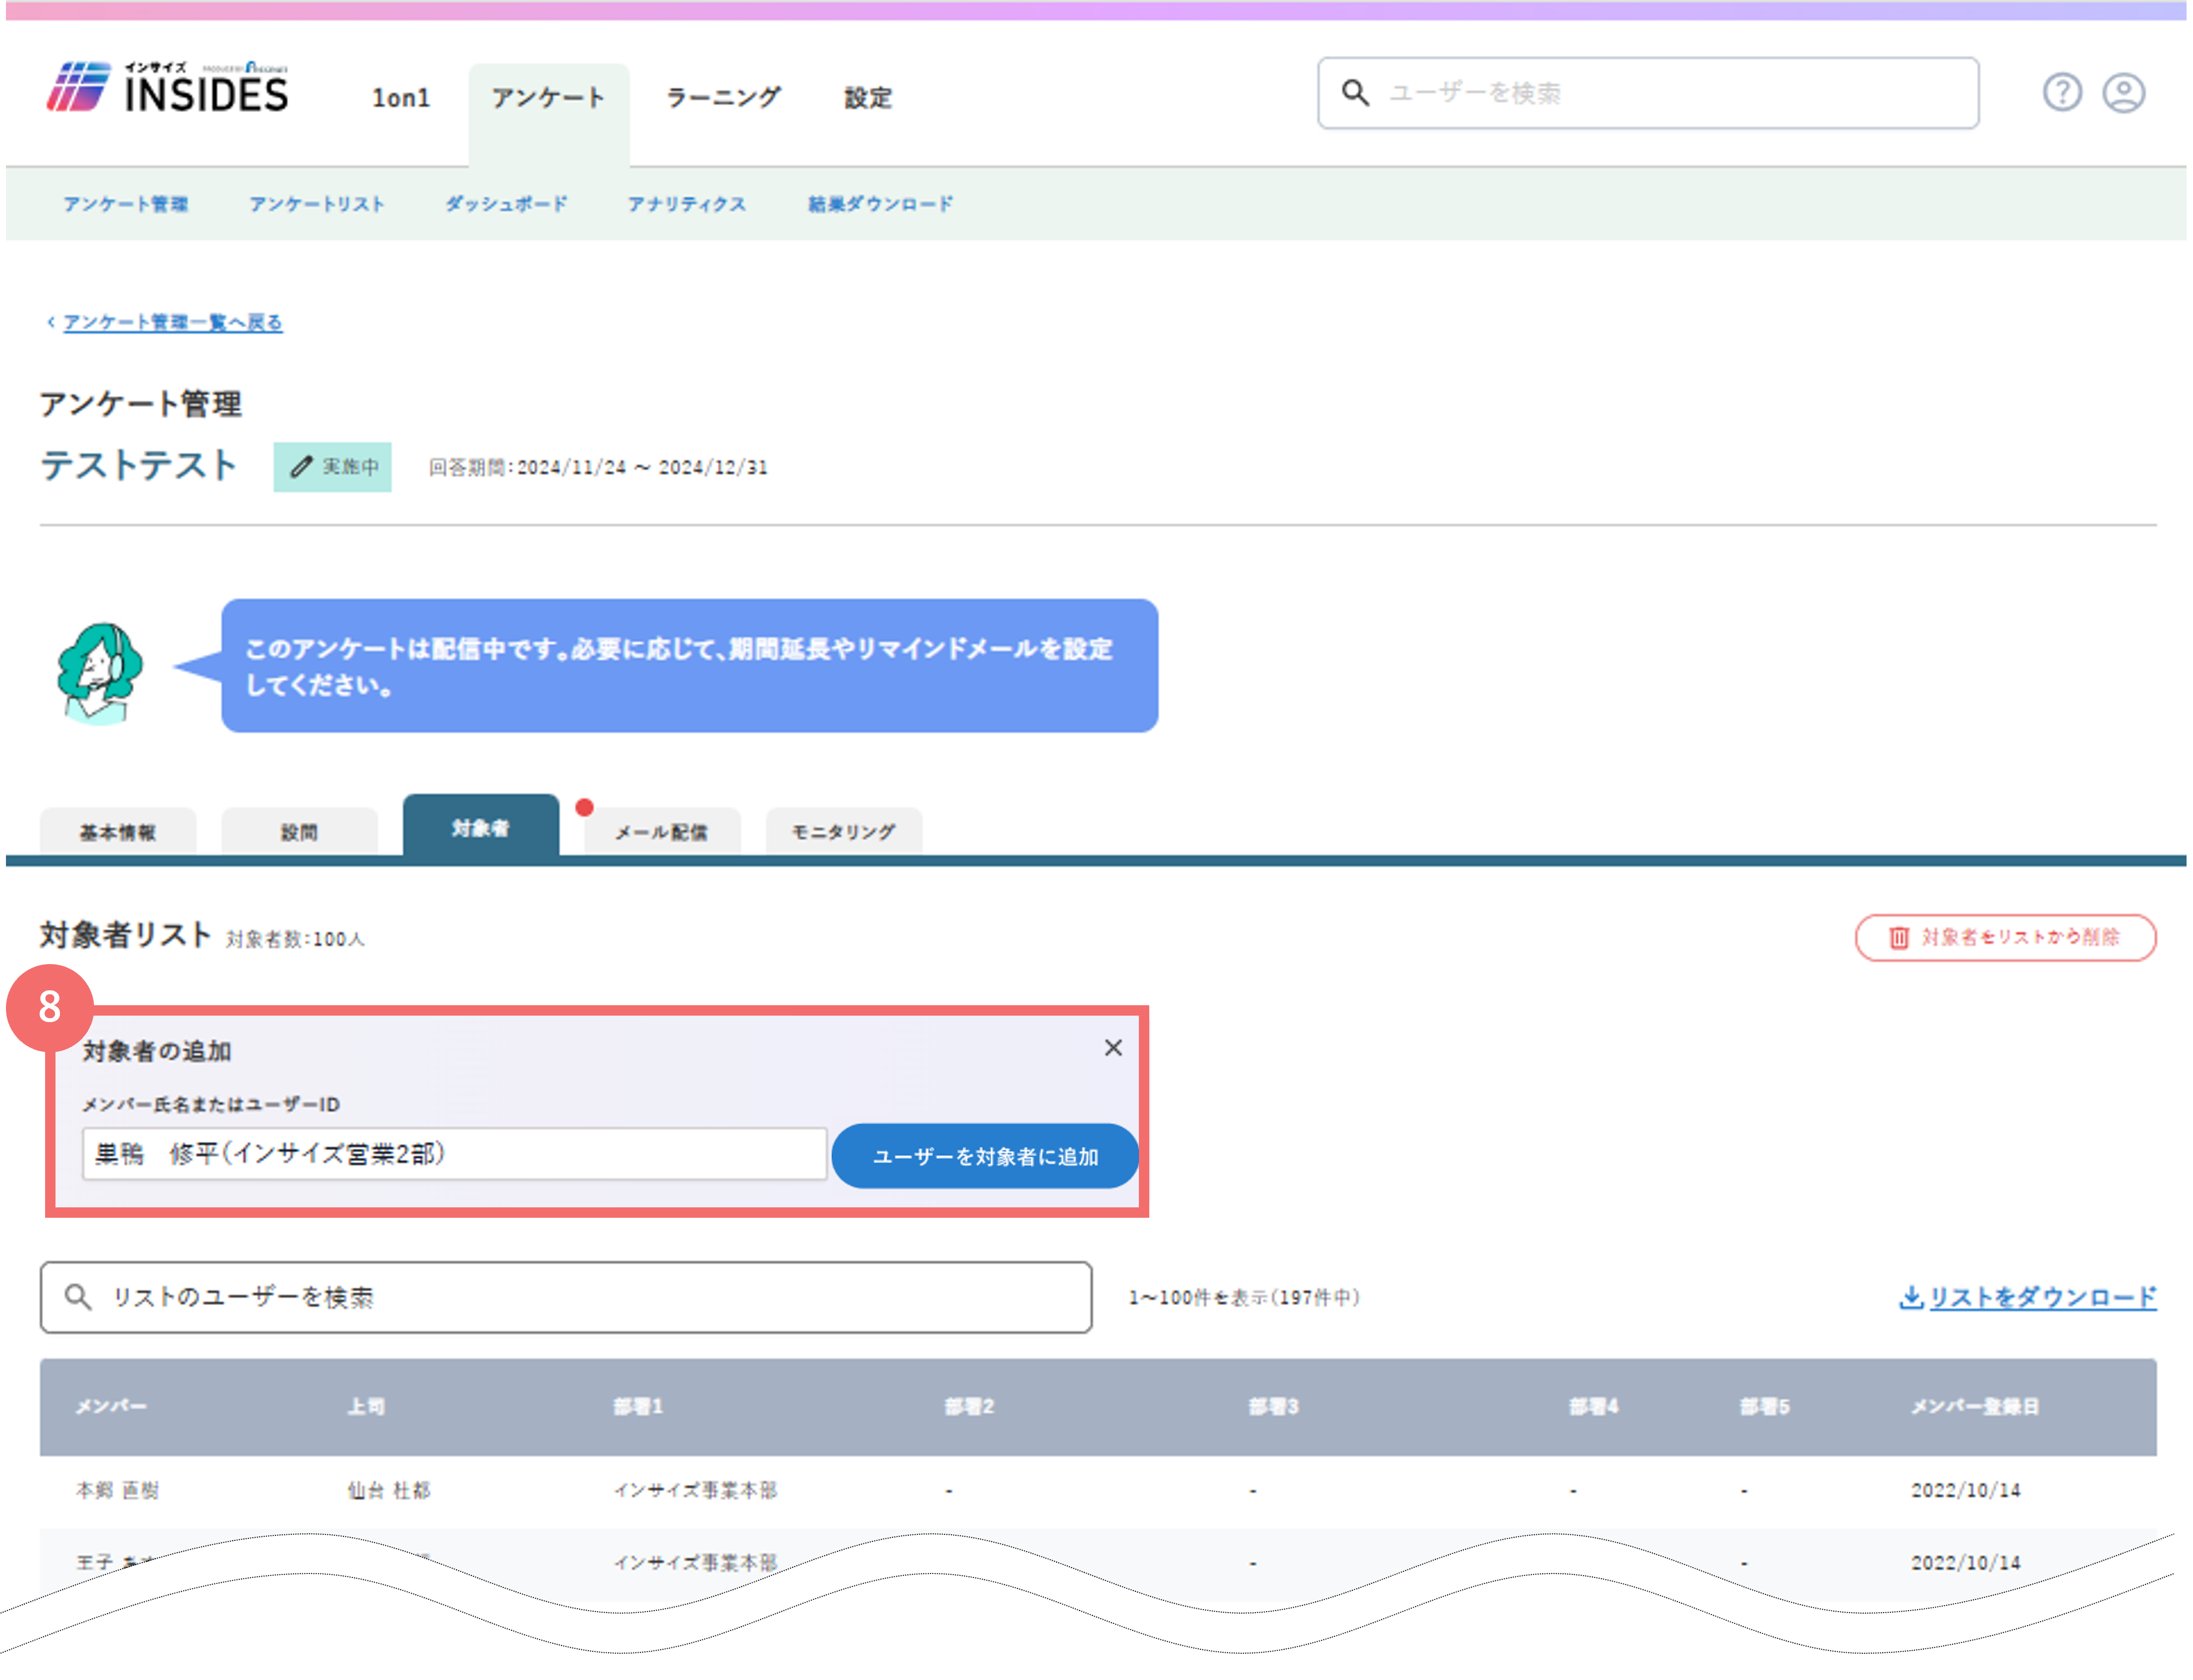
Task: Open the ダッシュボード submenu
Action: [506, 204]
